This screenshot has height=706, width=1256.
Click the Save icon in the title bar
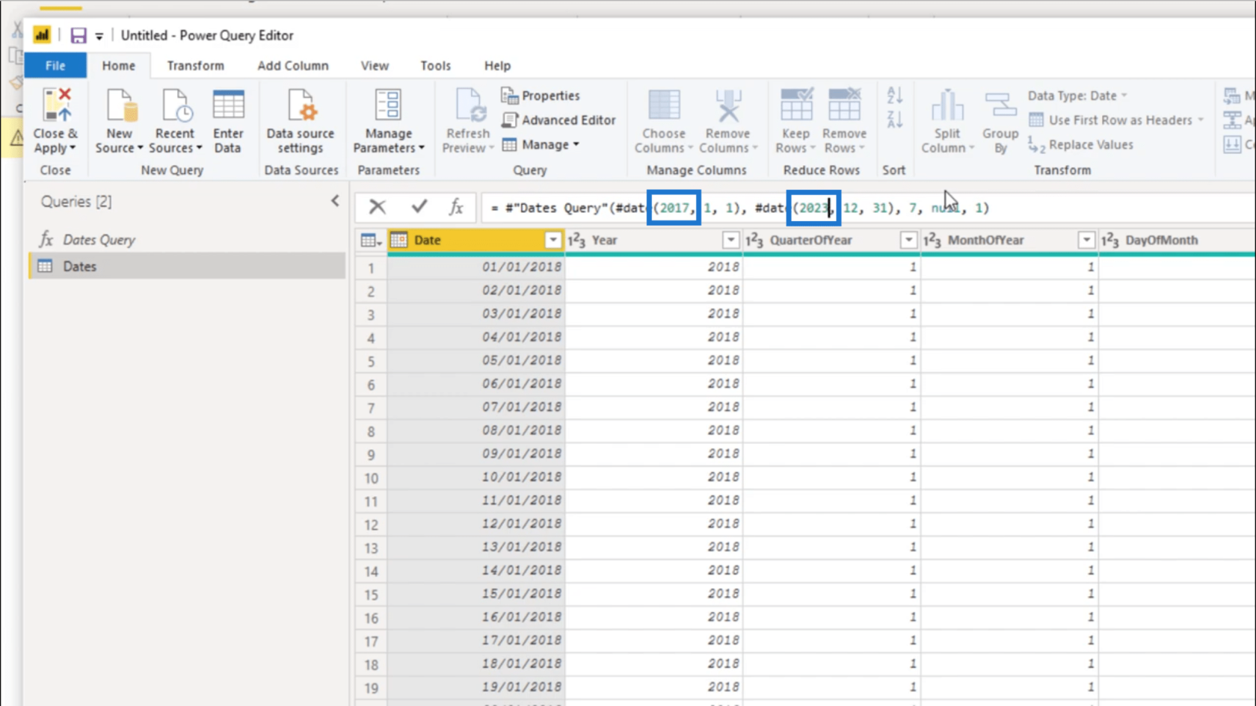[78, 35]
